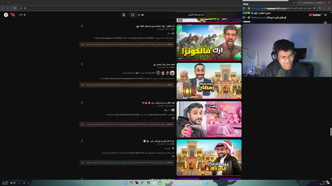Viewport: 332px width, 186px height.
Task: Open the YouTube guide hamburger menu
Action: (x=325, y=15)
